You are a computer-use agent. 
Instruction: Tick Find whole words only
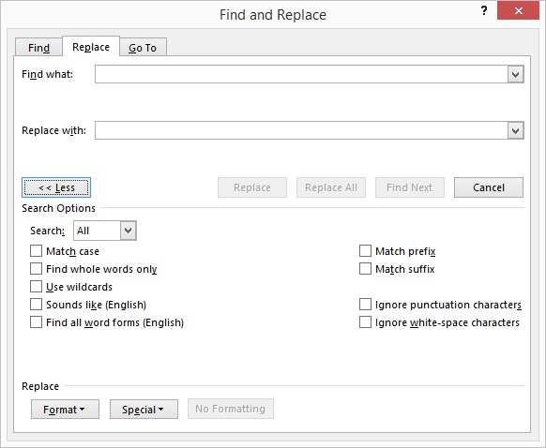point(36,269)
